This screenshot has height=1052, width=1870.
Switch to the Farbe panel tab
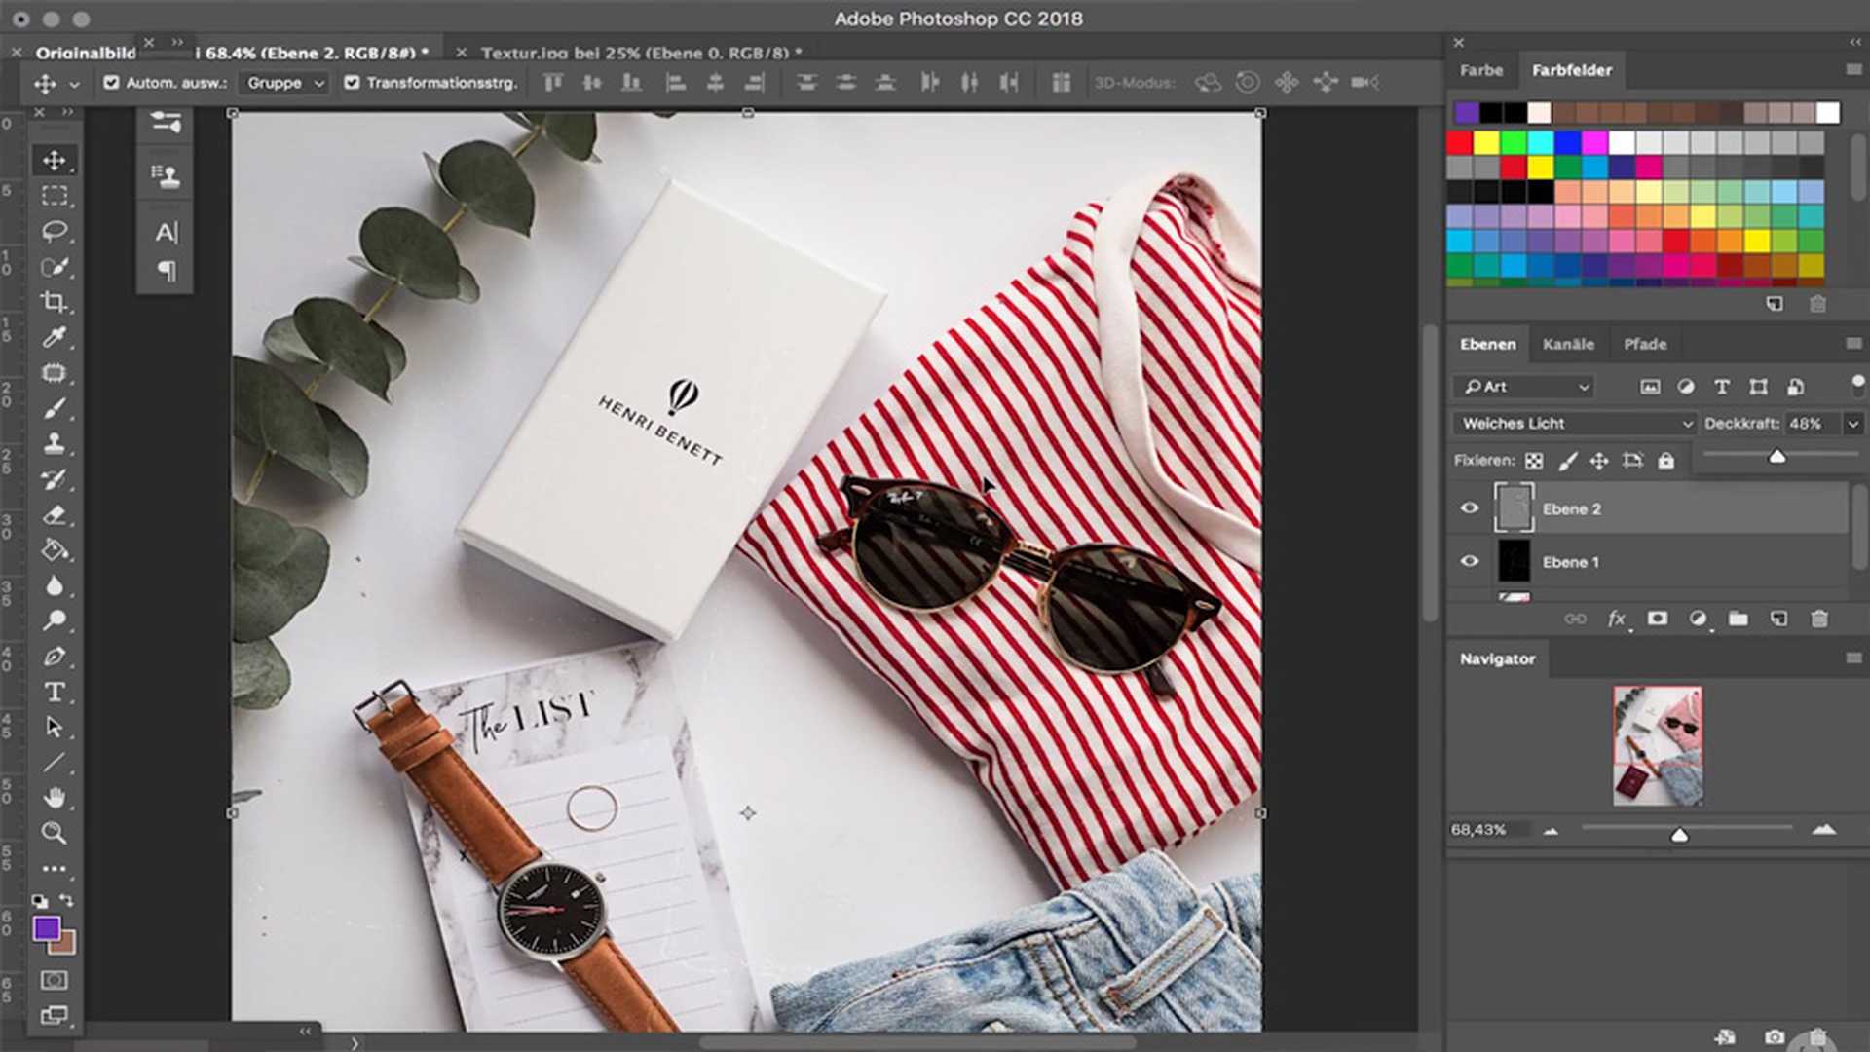(x=1480, y=70)
